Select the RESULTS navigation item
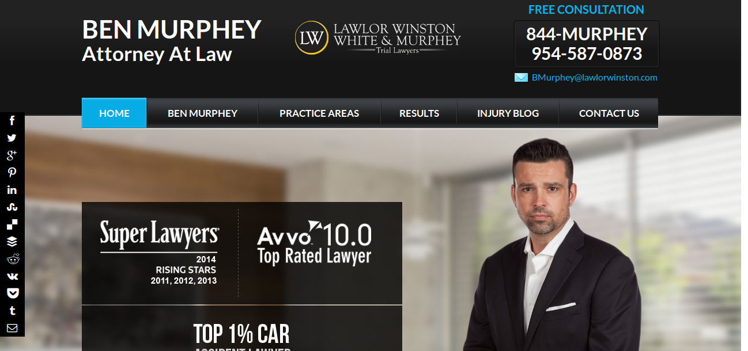 (419, 113)
